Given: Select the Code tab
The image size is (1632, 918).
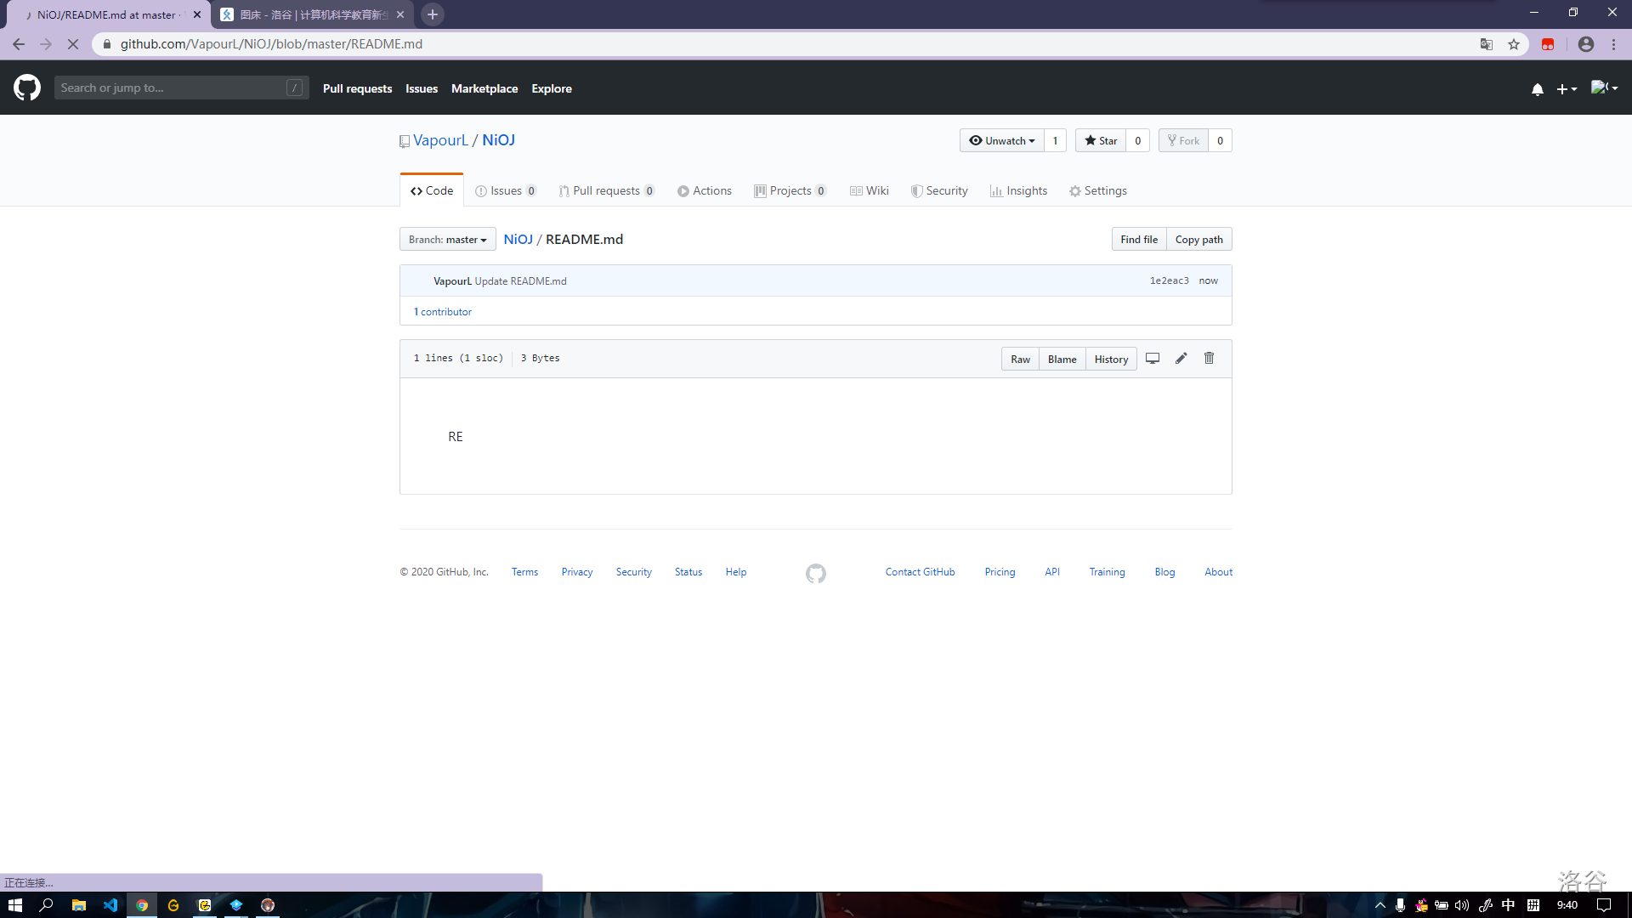Looking at the screenshot, I should click(432, 190).
